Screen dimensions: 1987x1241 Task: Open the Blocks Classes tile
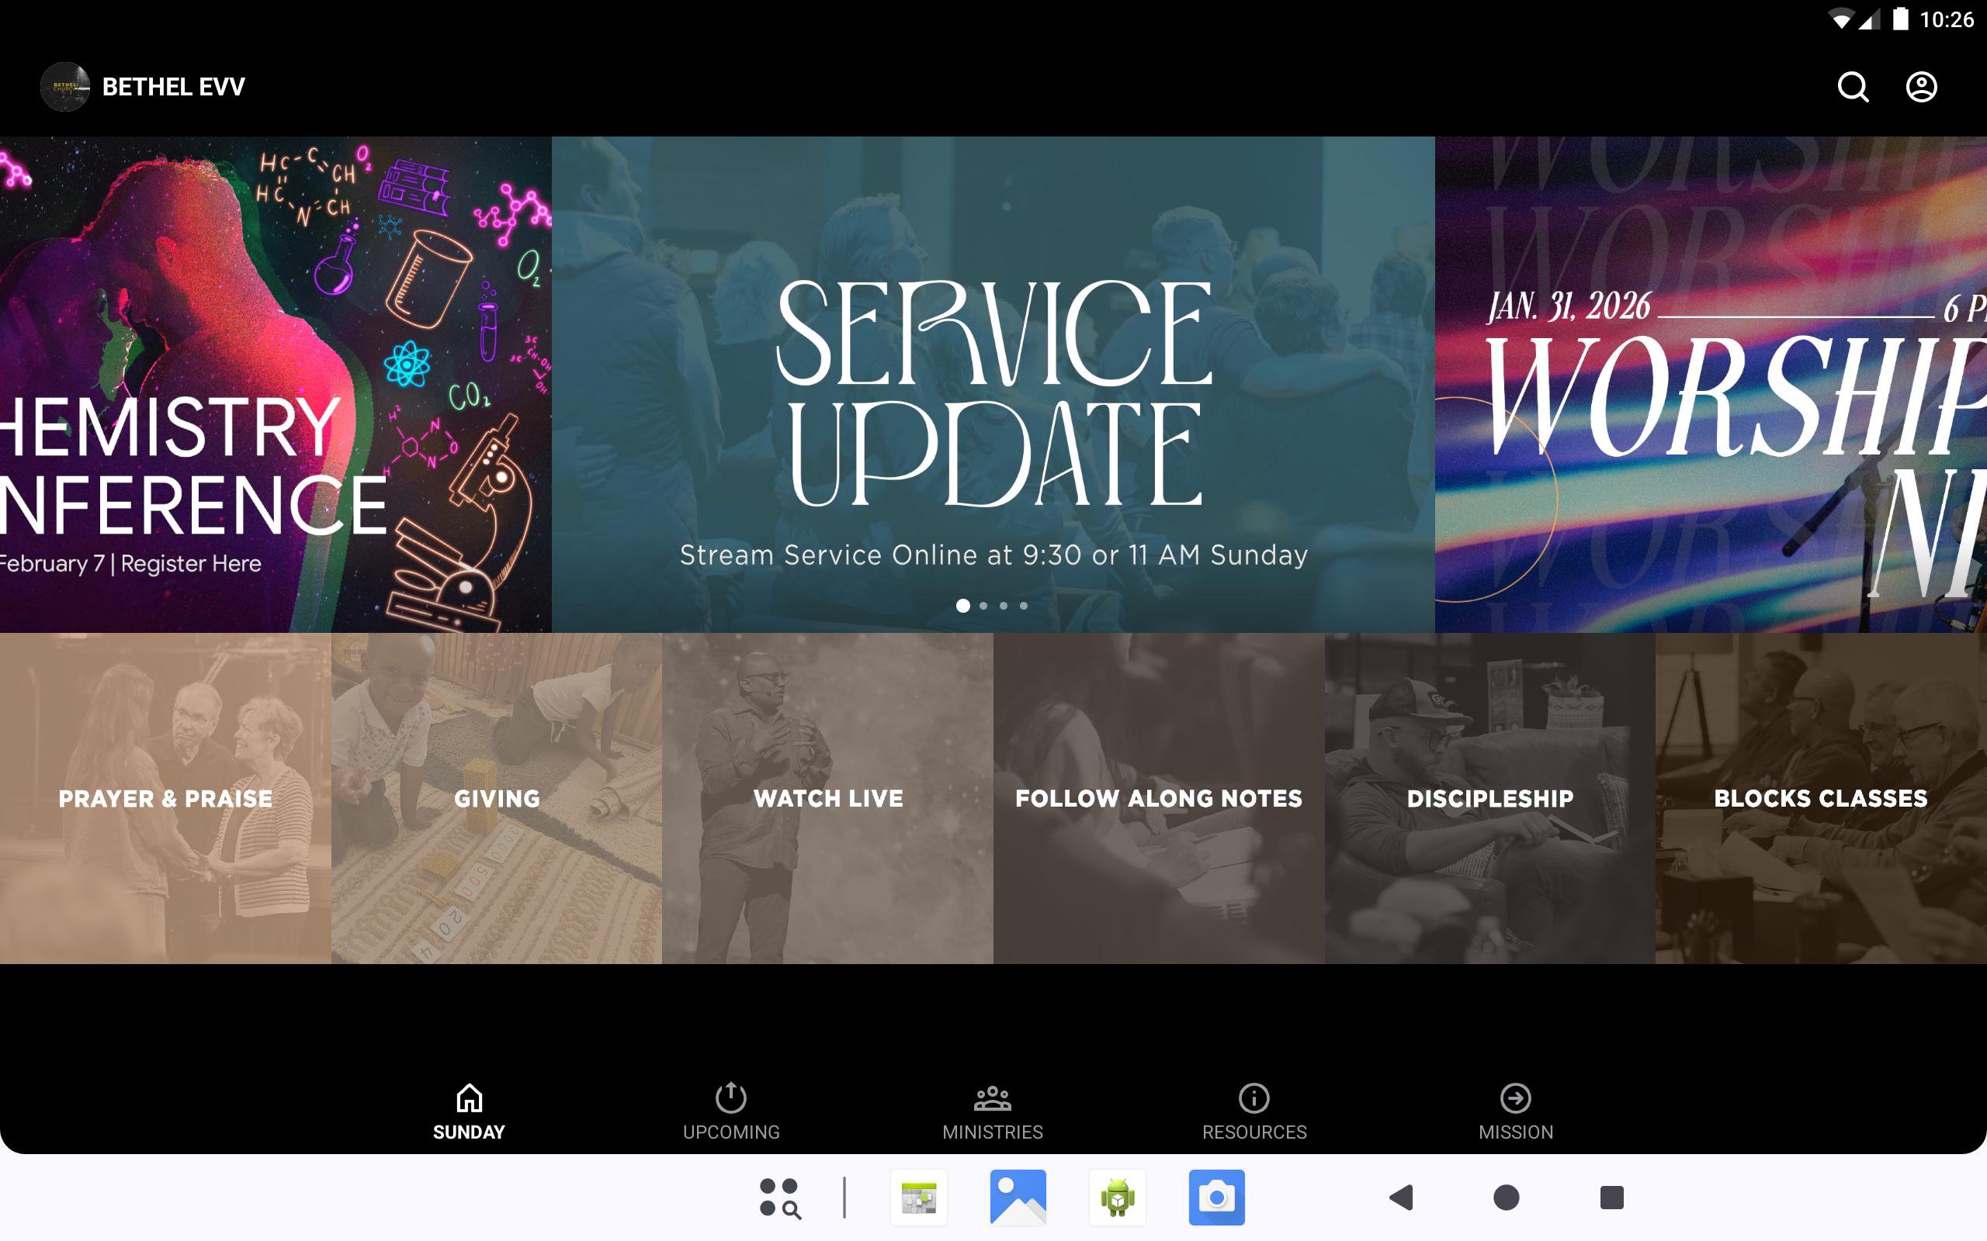click(1820, 798)
